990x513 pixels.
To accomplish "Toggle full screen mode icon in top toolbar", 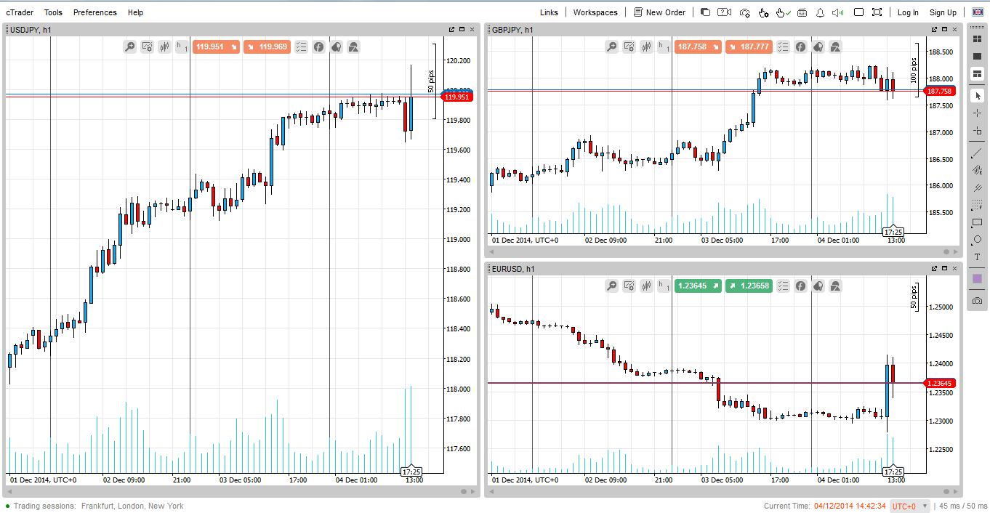I will tap(877, 12).
